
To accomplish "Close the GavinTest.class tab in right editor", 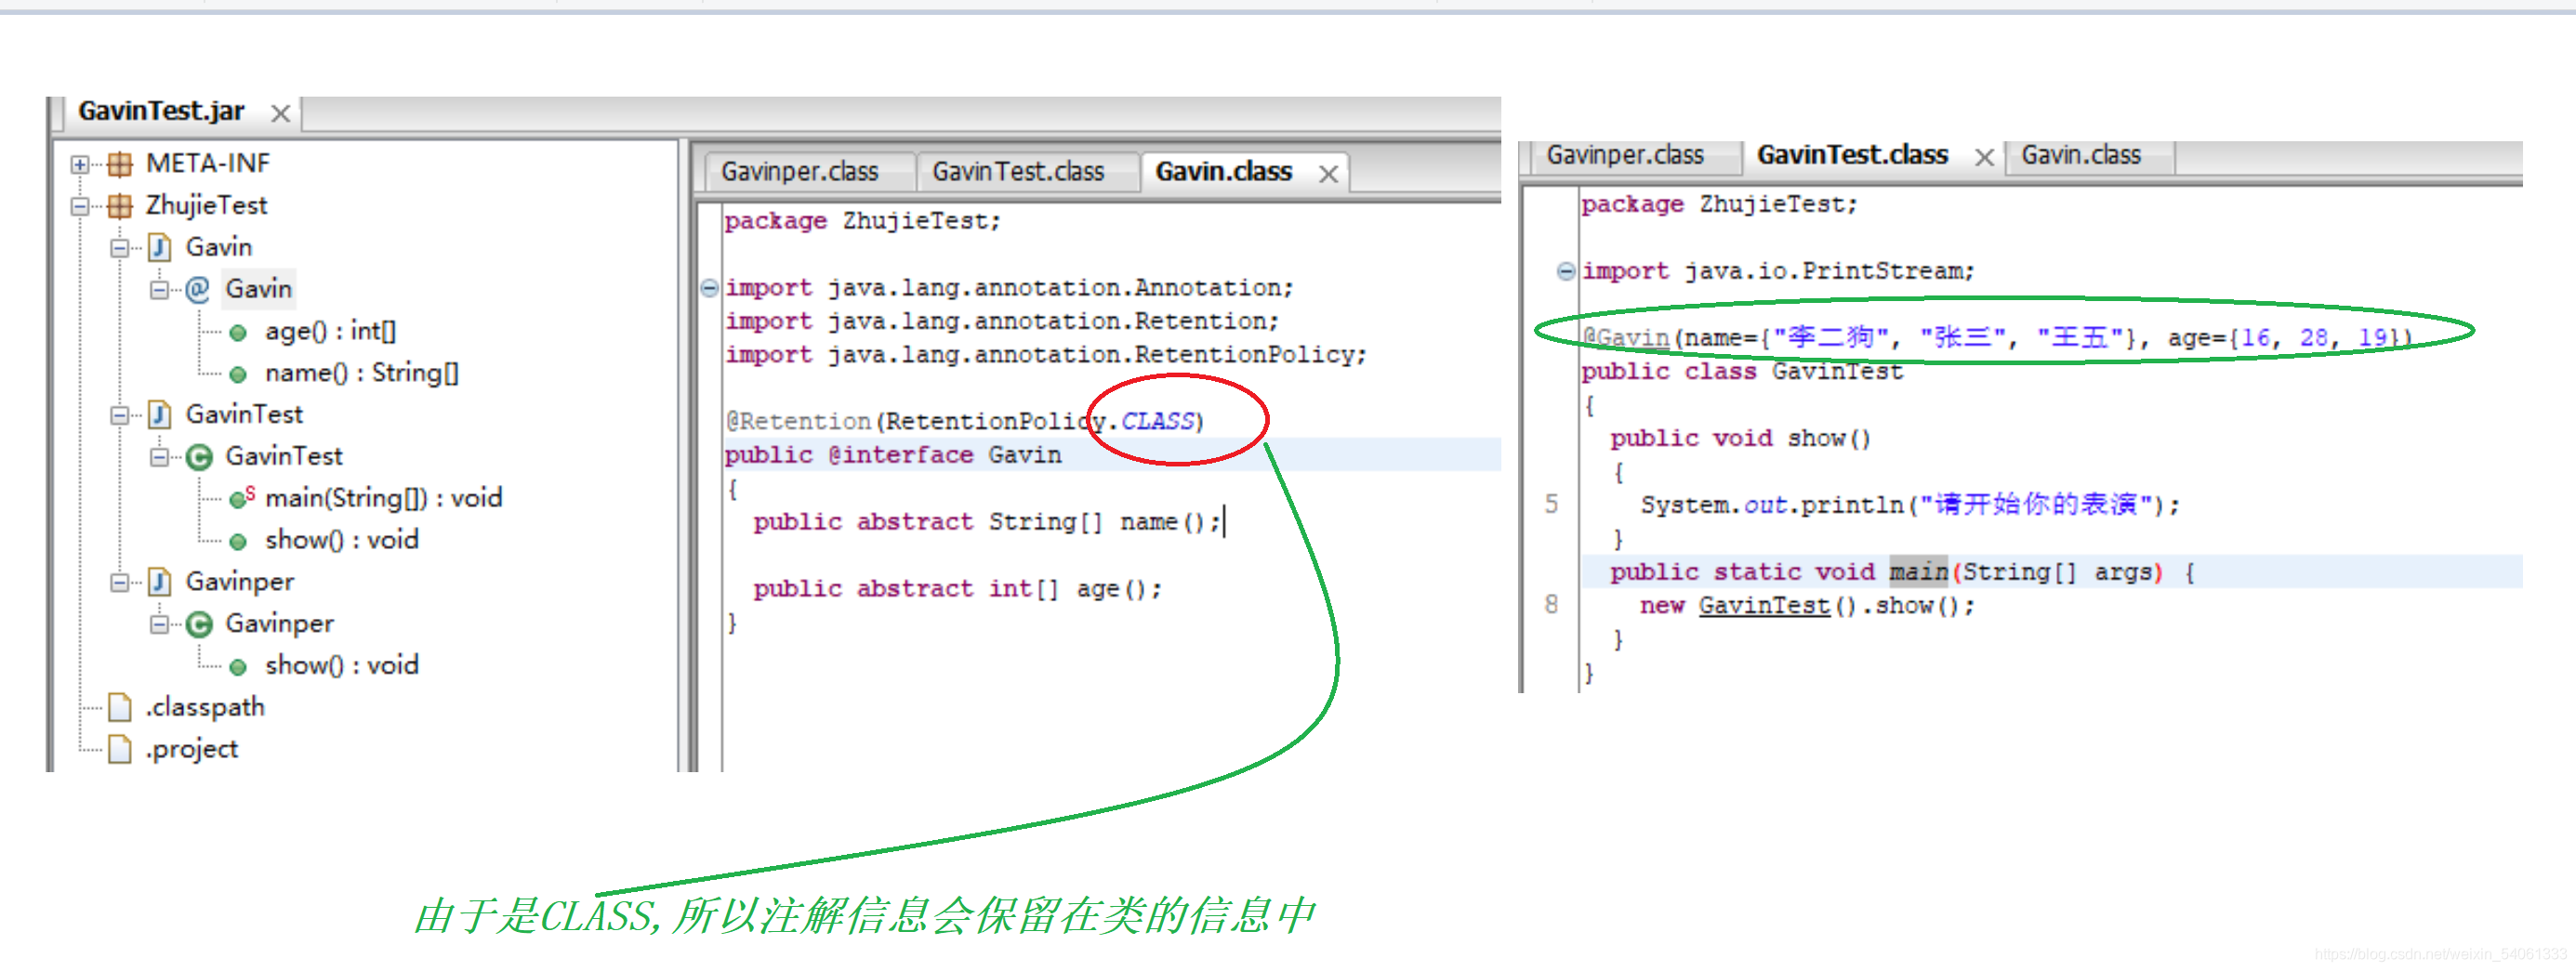I will (x=1984, y=158).
